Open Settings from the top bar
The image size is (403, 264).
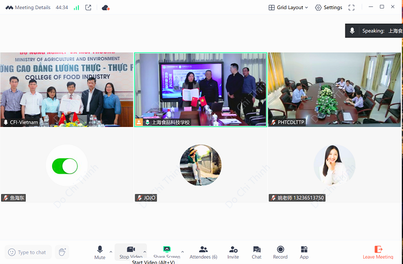(328, 8)
